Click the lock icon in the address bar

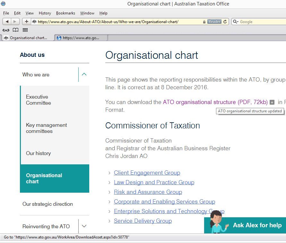coord(204,22)
